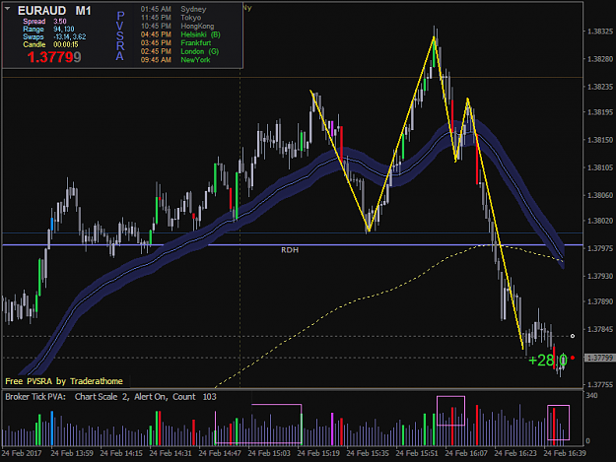Click price axis label 1.38105

pyautogui.click(x=600, y=167)
